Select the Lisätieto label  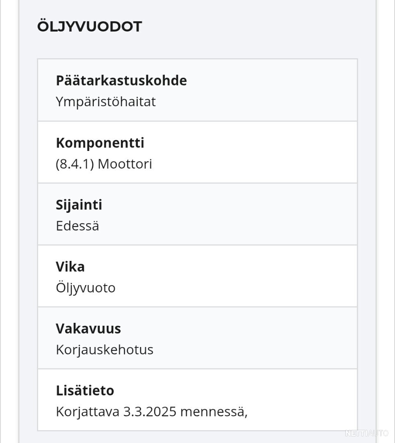(x=85, y=390)
